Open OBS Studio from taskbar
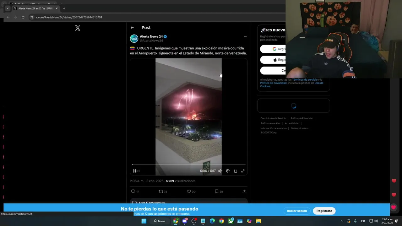This screenshot has height=226, width=402. (x=194, y=221)
